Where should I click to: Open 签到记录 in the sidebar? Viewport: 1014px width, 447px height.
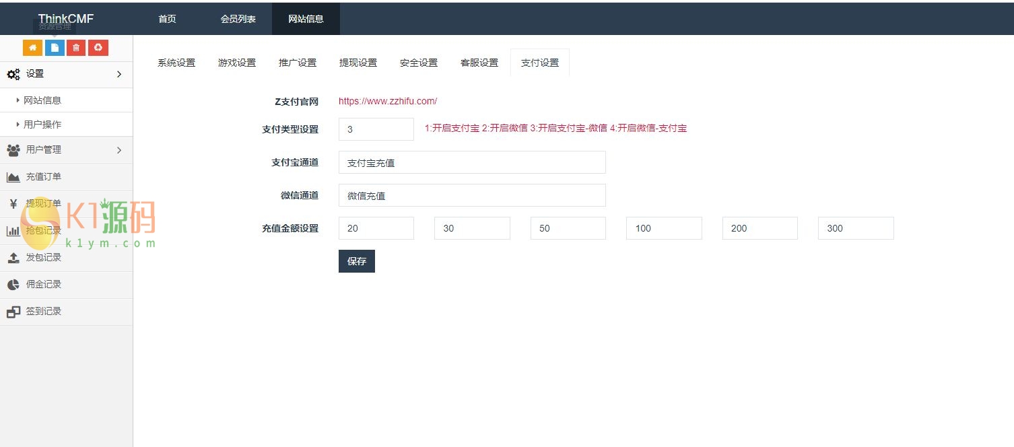pyautogui.click(x=67, y=312)
